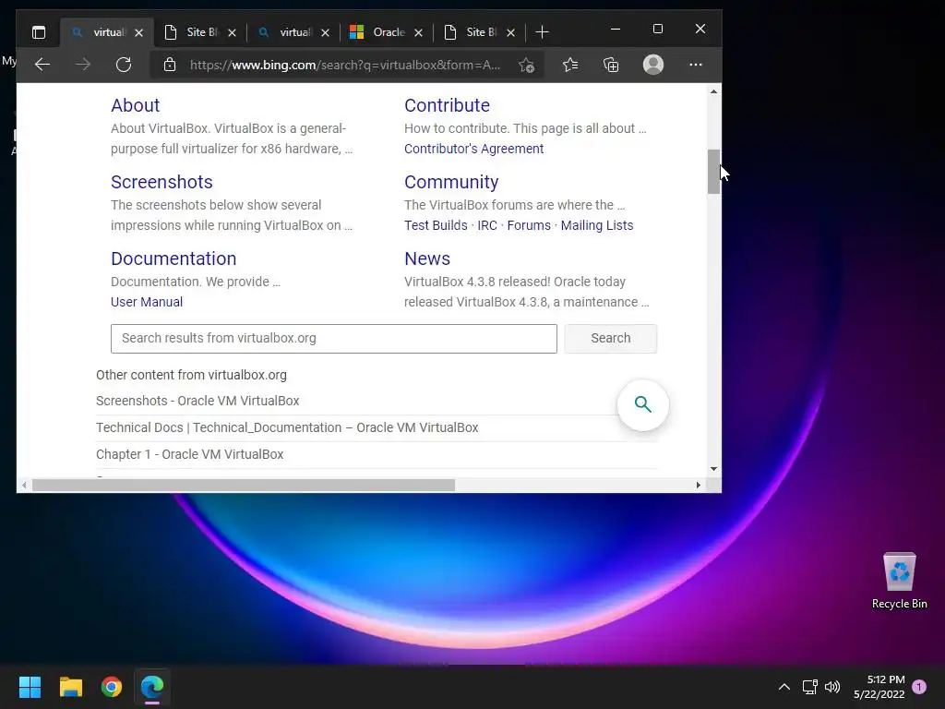Open File Explorer from taskbar
This screenshot has width=945, height=709.
click(x=70, y=687)
